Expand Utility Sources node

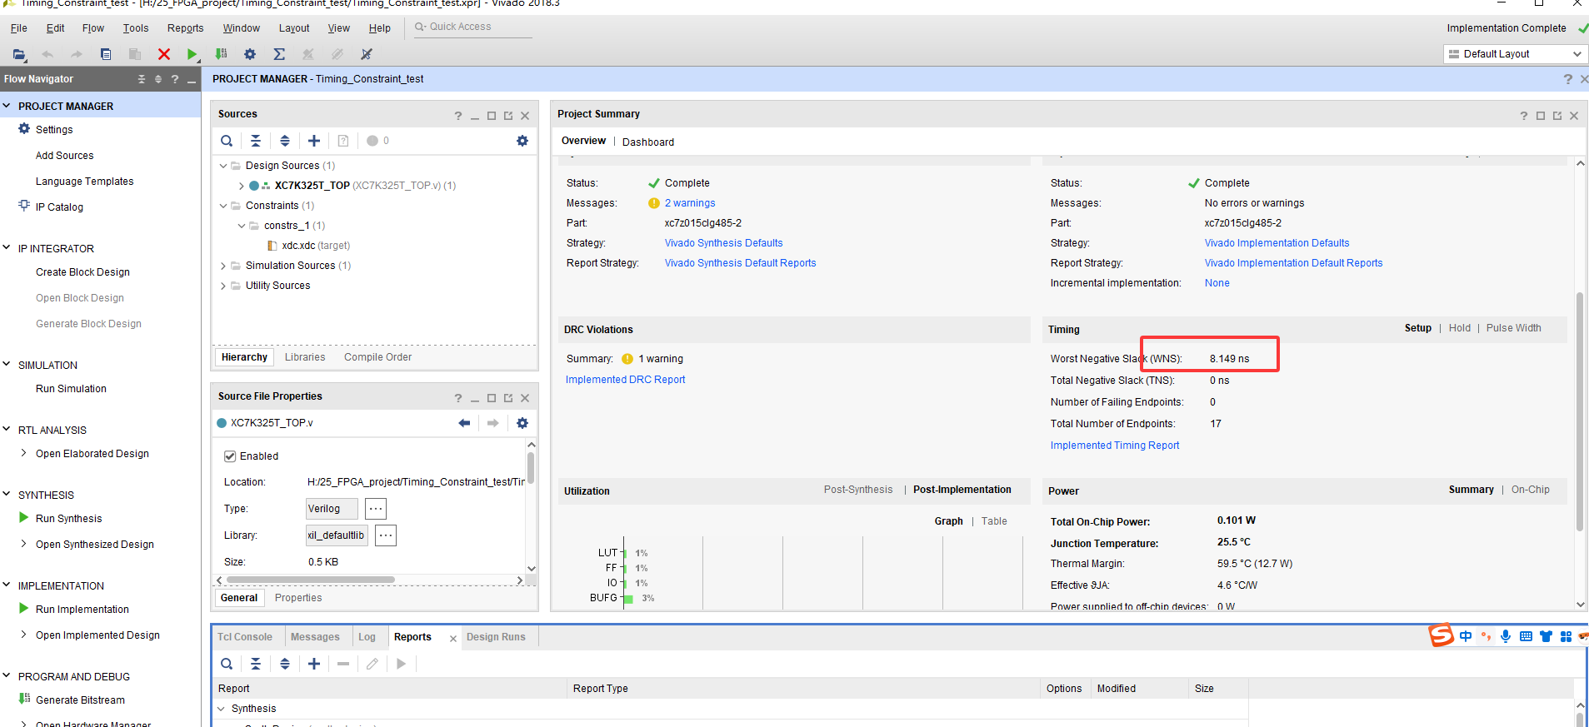223,286
